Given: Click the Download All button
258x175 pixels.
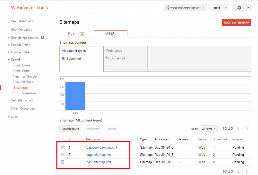Looking at the screenshot, I should coord(70,129).
